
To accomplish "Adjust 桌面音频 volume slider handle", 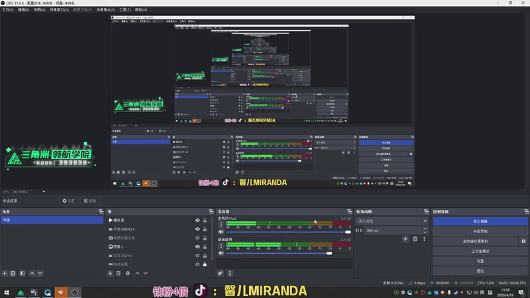I will tap(329, 254).
